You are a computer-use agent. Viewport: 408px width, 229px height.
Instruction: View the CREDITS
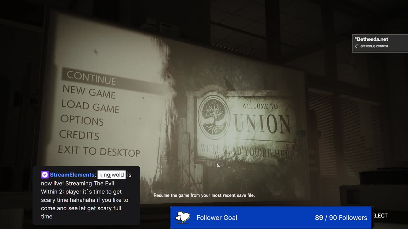(x=79, y=135)
